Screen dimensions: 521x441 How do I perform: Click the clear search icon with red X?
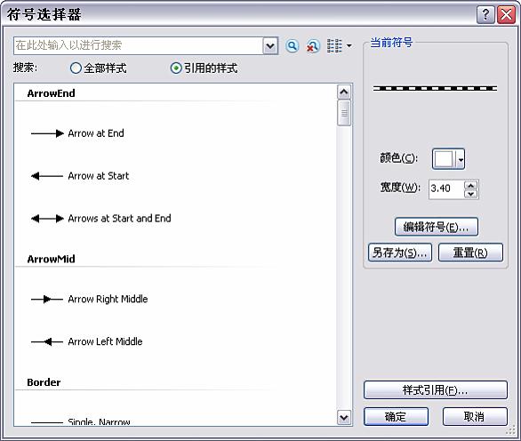tap(313, 46)
